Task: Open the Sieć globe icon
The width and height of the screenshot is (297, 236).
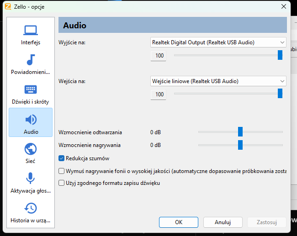Action: [31, 149]
